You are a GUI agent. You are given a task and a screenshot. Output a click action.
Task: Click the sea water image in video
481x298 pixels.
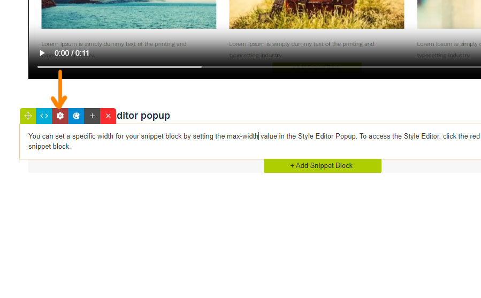pyautogui.click(x=129, y=14)
